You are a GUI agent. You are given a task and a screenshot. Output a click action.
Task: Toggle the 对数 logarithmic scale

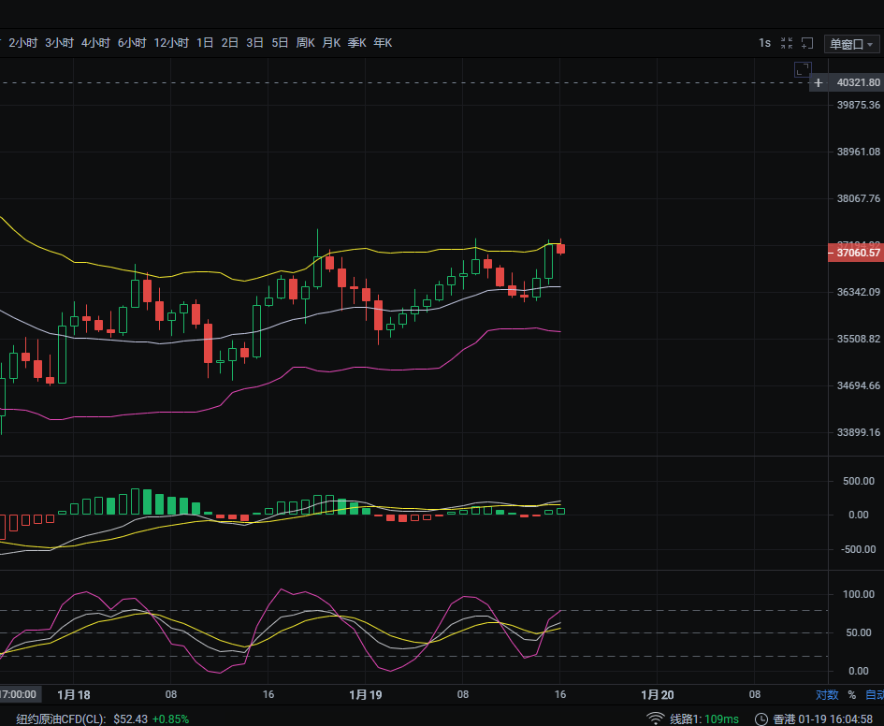pos(826,695)
